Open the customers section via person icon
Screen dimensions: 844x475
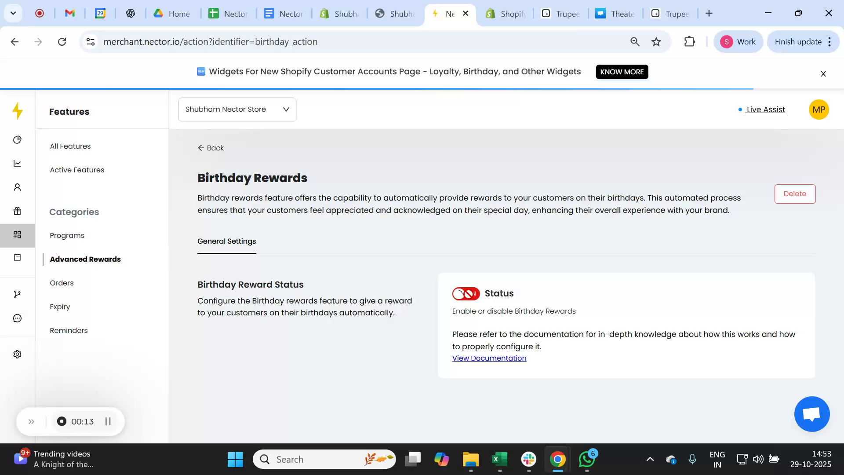coord(18,187)
